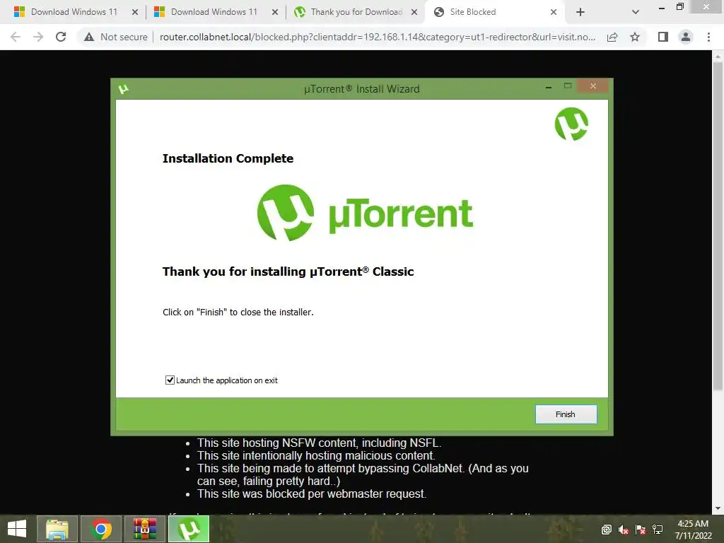This screenshot has width=724, height=543.
Task: Click the Not secure warning icon
Action: coord(89,37)
